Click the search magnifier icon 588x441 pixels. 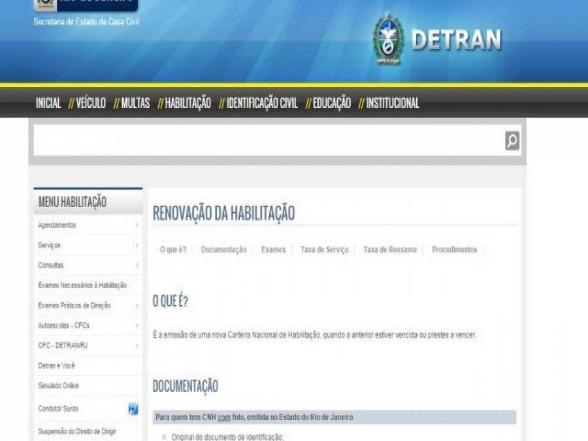[510, 139]
